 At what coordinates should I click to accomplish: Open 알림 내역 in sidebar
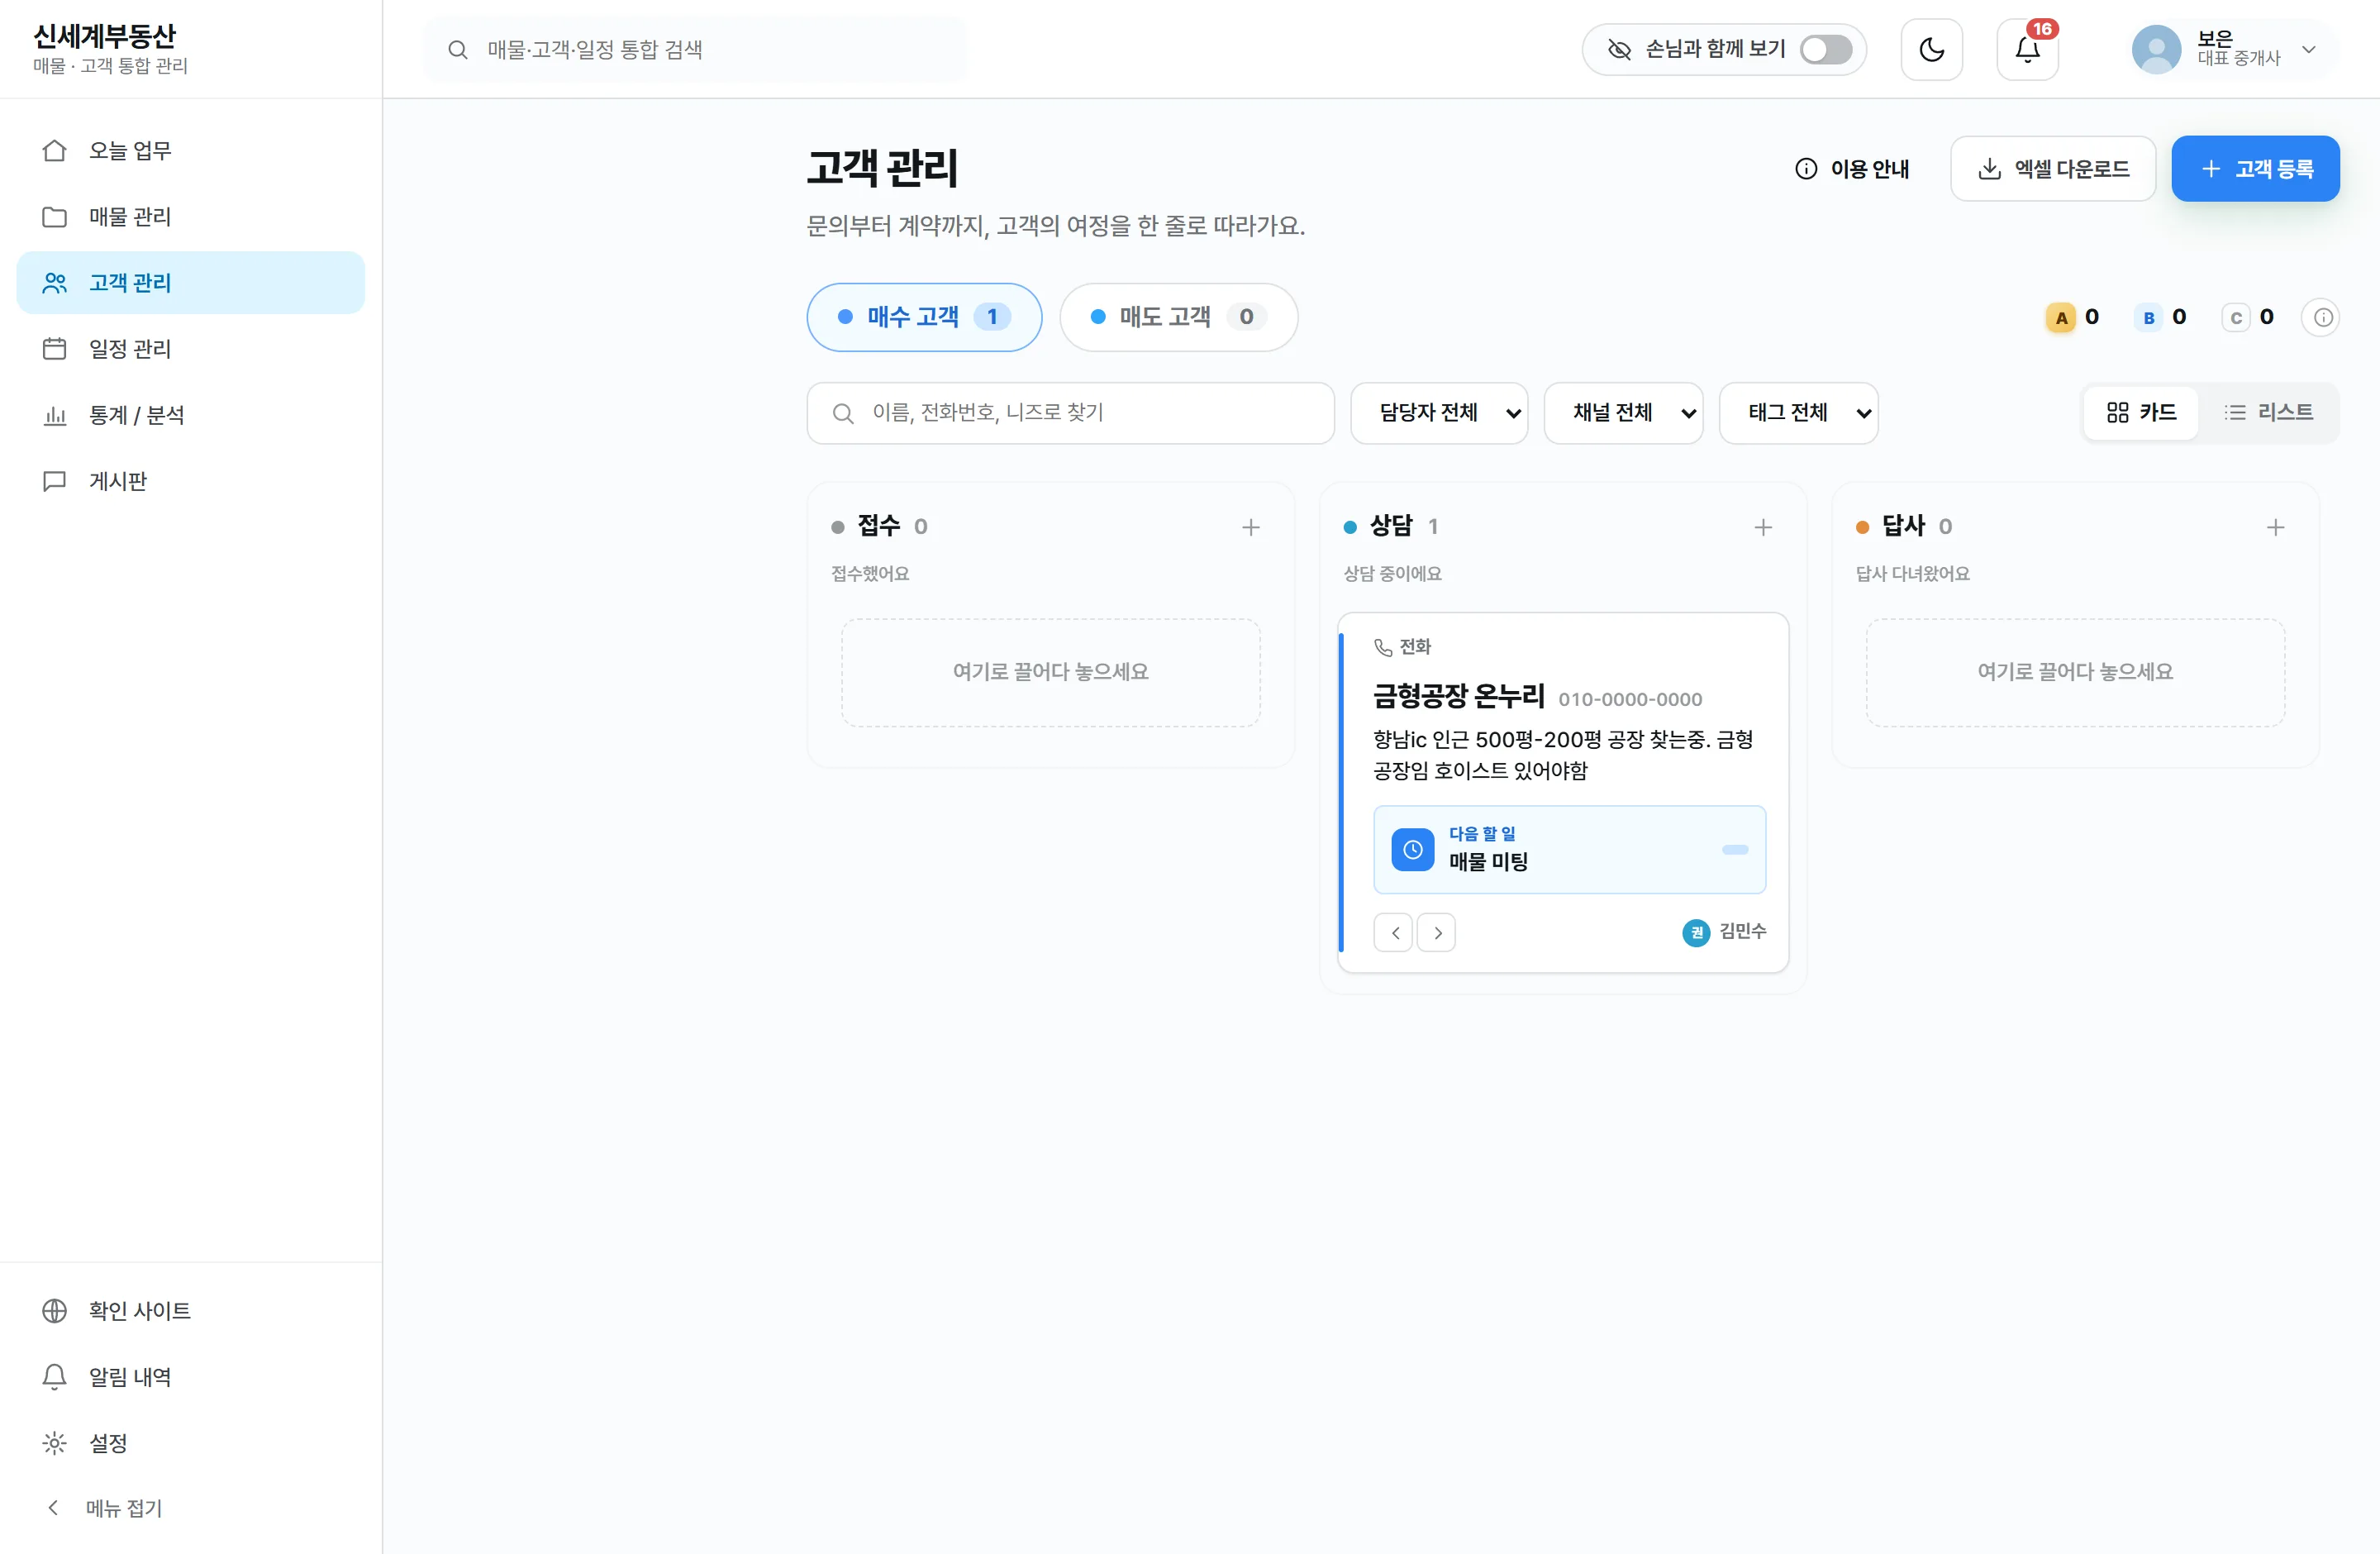pyautogui.click(x=191, y=1376)
